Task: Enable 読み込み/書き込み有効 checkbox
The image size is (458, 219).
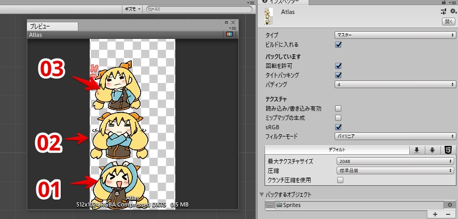Action: click(x=338, y=108)
